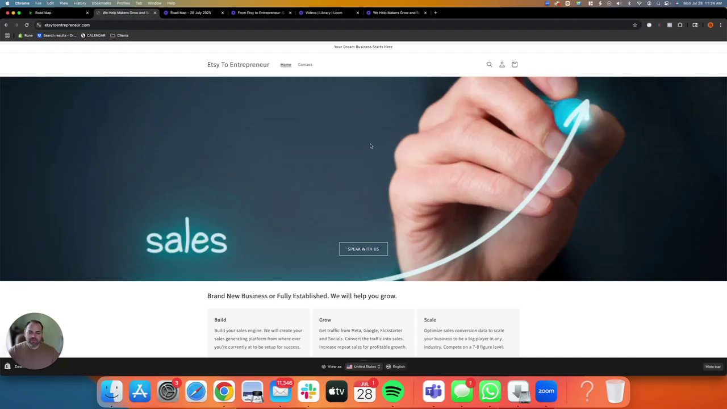Open the Profiles menu in menu bar
Viewport: 727px width, 409px height.
coord(123,3)
